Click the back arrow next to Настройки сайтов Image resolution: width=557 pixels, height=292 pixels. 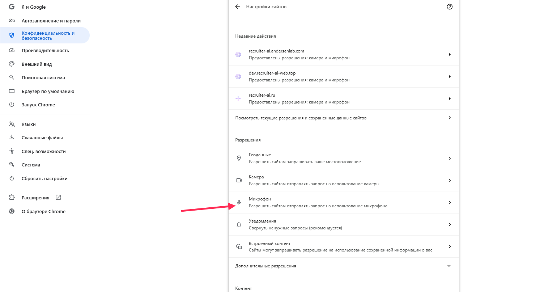(x=237, y=7)
